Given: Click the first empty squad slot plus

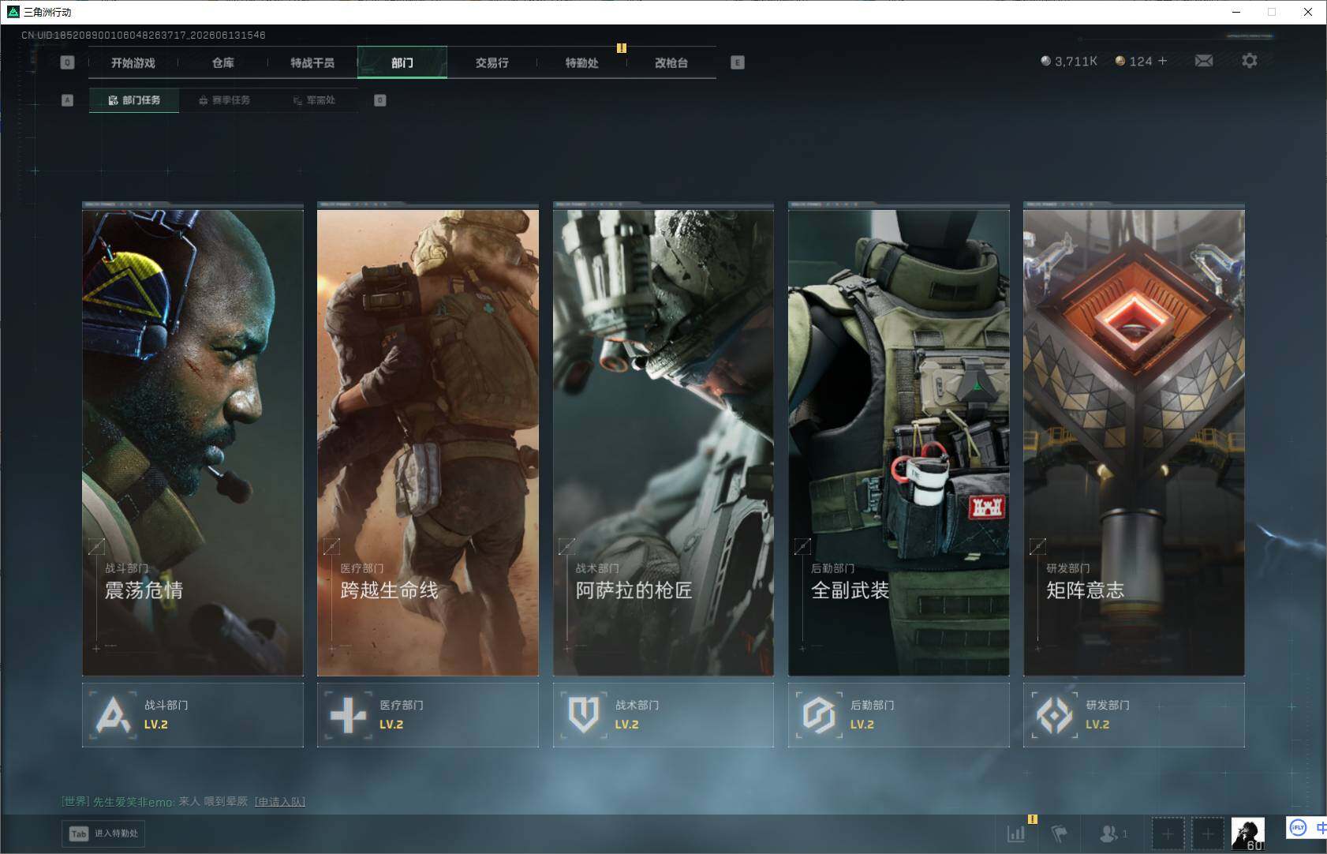Looking at the screenshot, I should (x=1168, y=833).
